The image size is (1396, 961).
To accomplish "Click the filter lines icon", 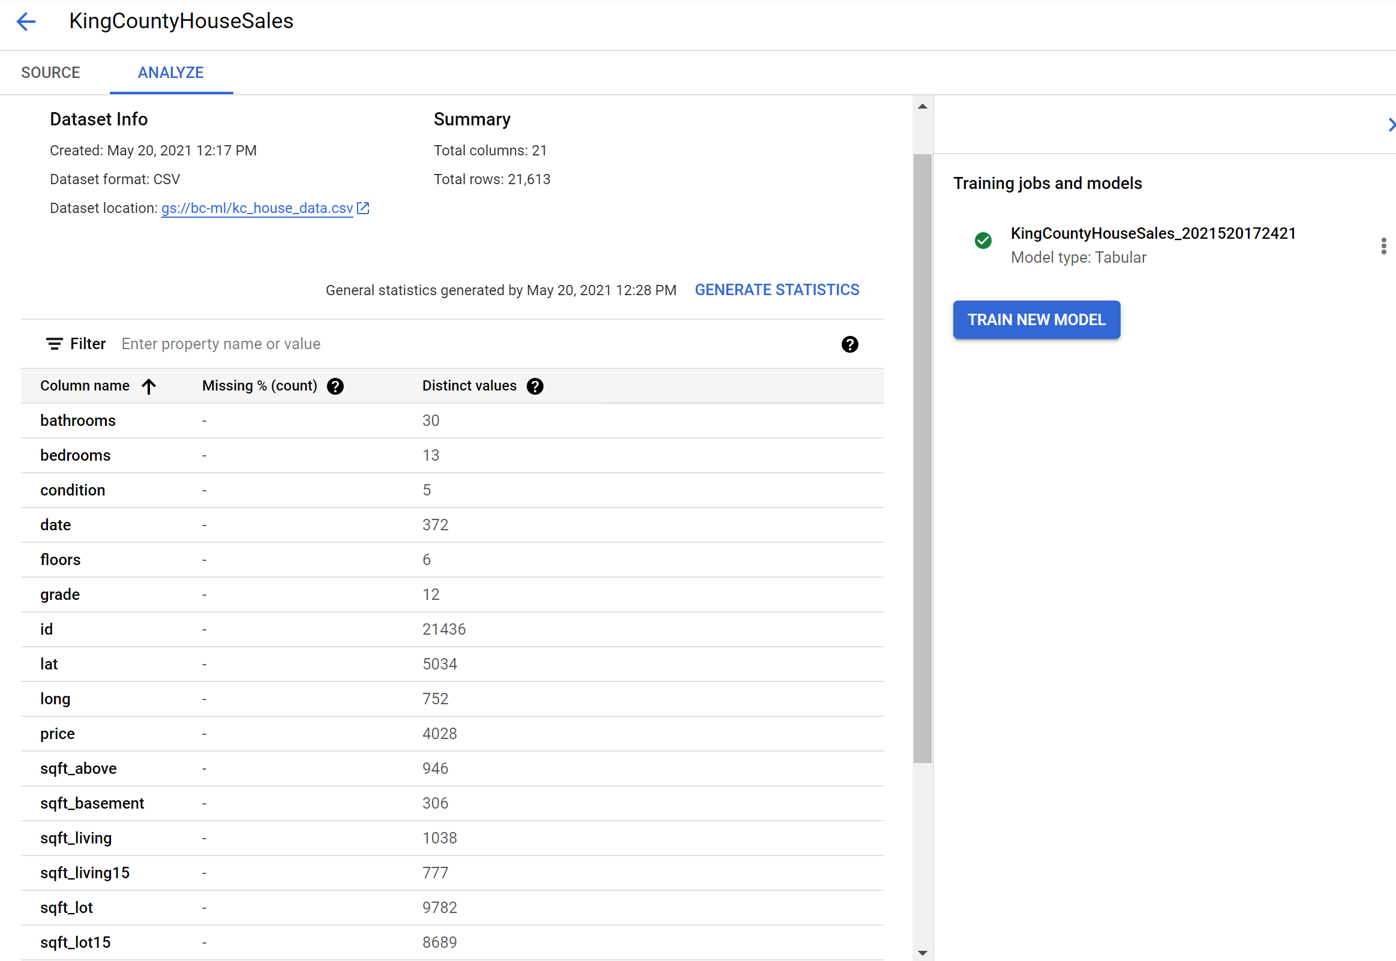I will pos(54,344).
